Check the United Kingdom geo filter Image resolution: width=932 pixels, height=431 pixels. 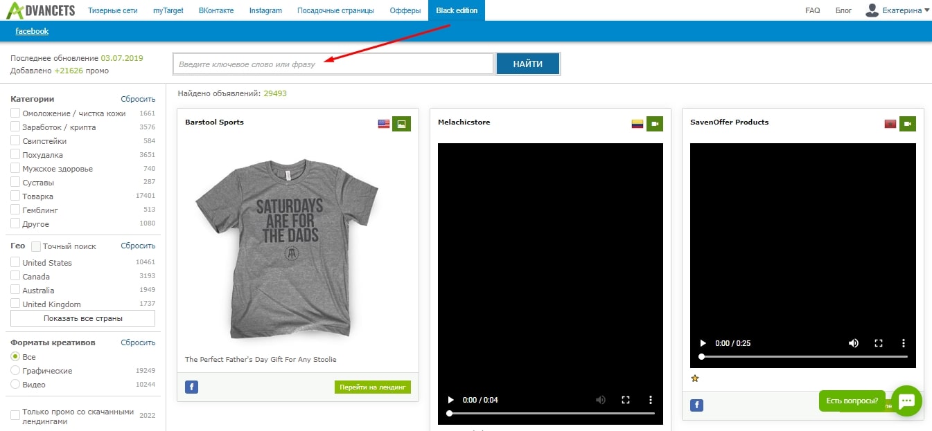coord(15,304)
